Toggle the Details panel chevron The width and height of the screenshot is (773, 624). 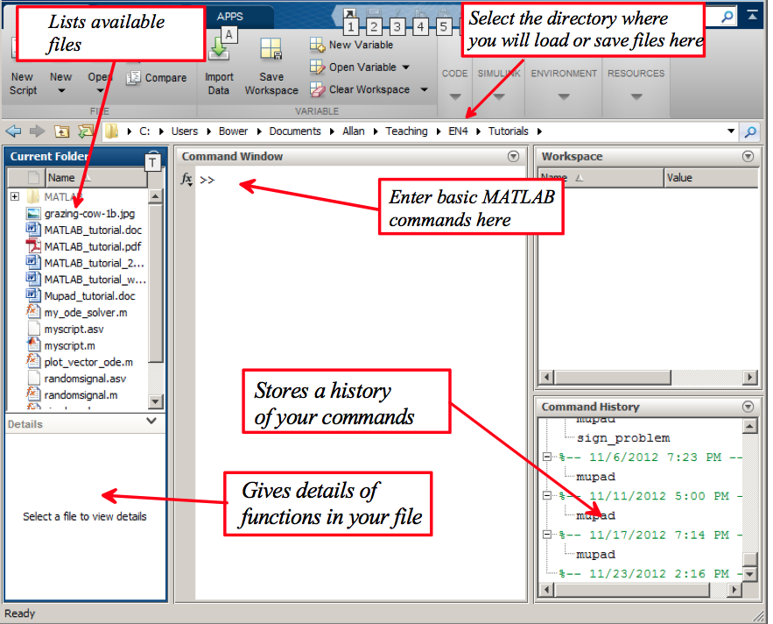pos(151,421)
